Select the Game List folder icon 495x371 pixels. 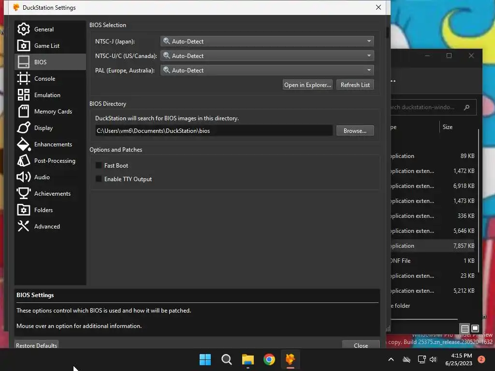coord(23,45)
